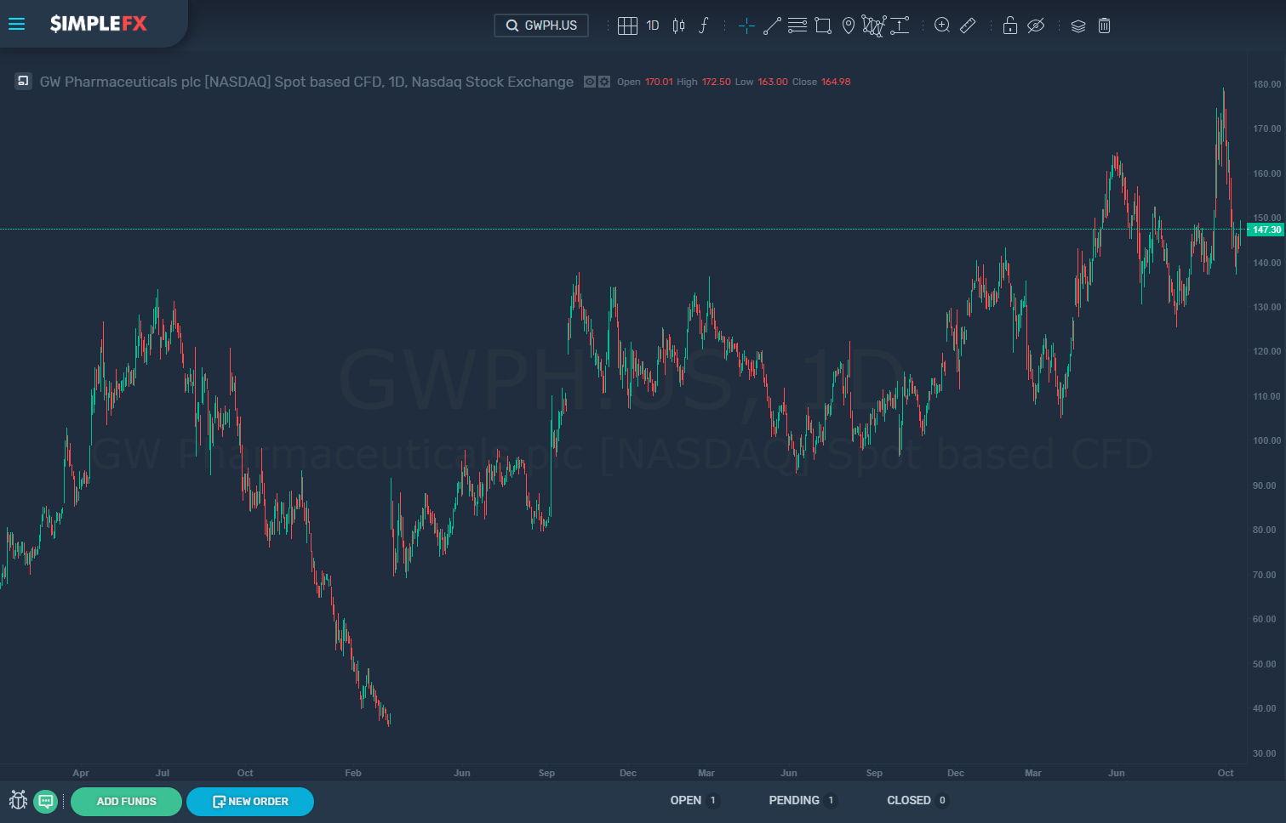The width and height of the screenshot is (1286, 823).
Task: Toggle visibility eye beside chart title
Action: 590,82
